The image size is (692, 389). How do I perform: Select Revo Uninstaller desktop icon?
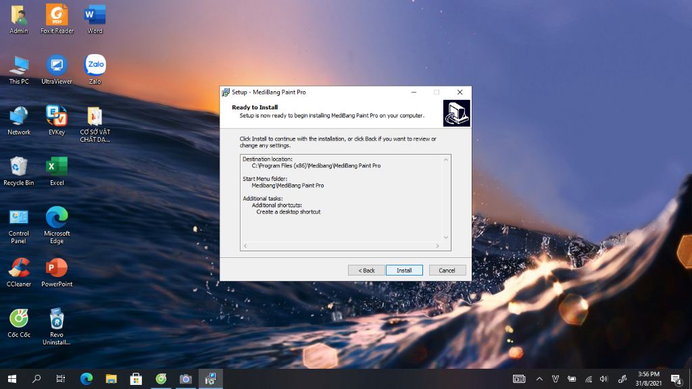57,326
